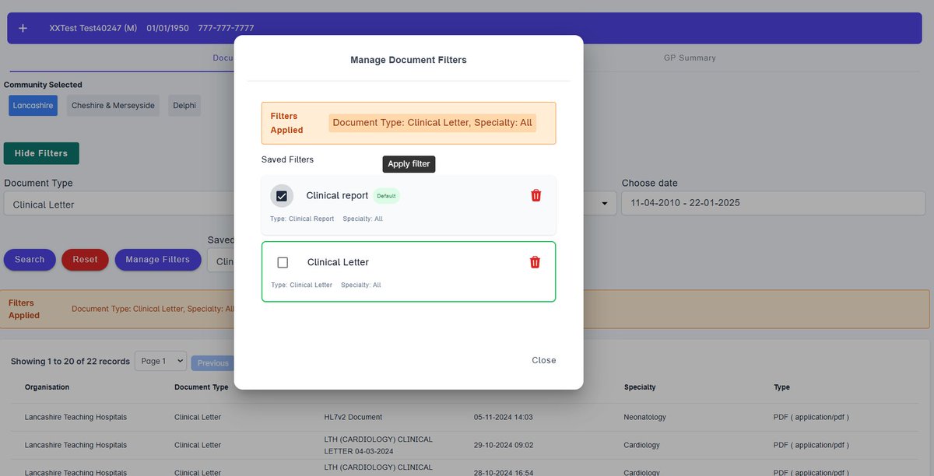Click the 29-10-2024 09:02 date cell
This screenshot has width=934, height=476.
pyautogui.click(x=504, y=446)
